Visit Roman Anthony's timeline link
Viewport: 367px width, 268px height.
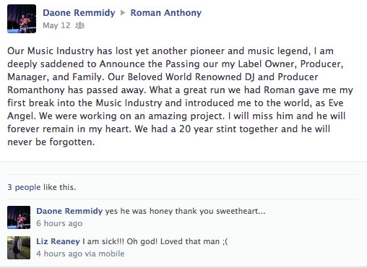(166, 13)
